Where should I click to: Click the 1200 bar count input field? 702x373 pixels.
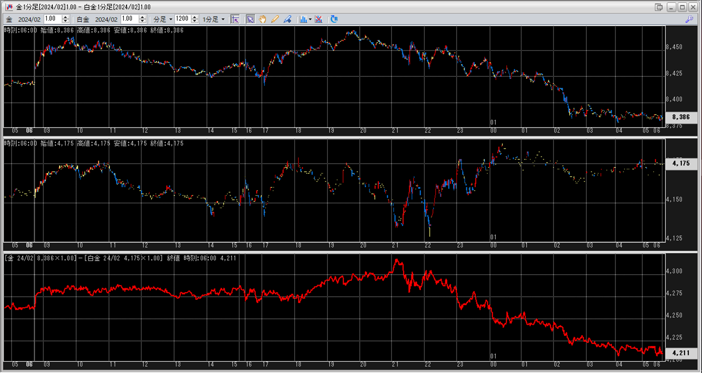tap(182, 19)
